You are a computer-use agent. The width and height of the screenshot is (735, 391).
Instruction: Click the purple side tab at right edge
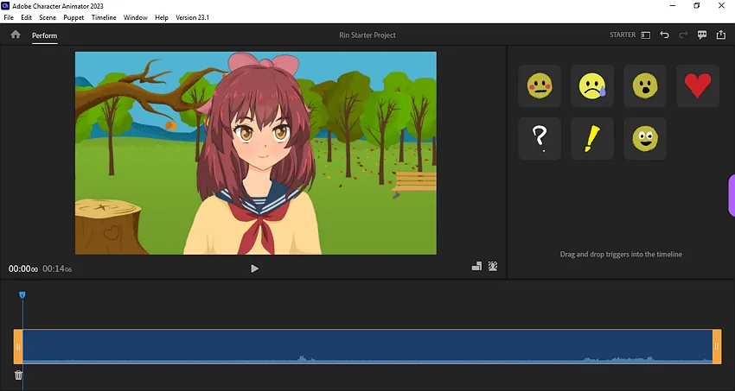coord(732,195)
